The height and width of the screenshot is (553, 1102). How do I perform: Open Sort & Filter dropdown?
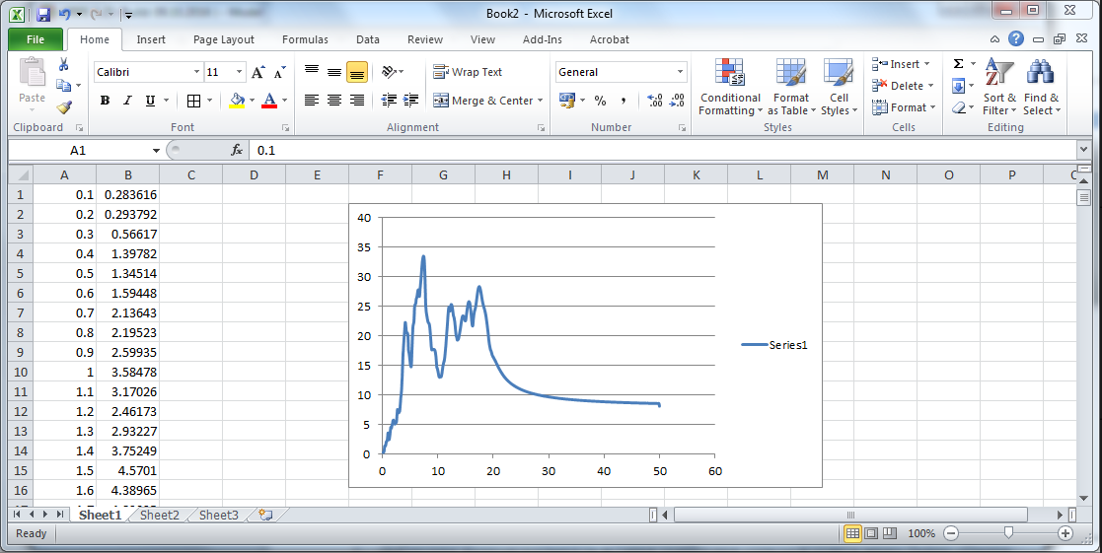(x=999, y=87)
